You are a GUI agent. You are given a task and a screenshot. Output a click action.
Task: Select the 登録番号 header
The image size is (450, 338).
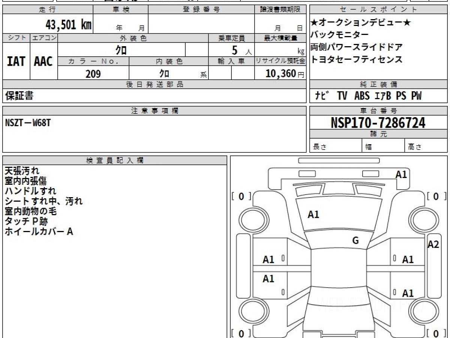click(201, 10)
